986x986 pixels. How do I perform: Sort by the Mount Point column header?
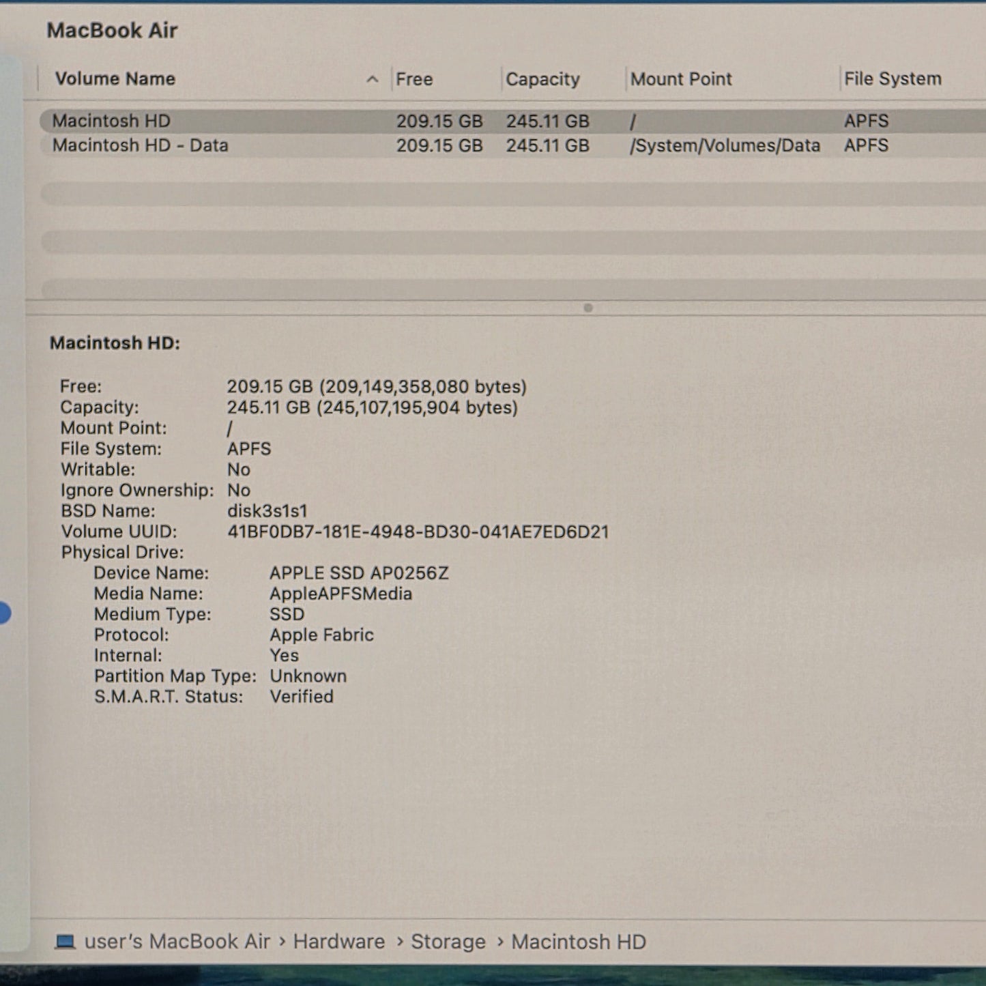point(681,79)
